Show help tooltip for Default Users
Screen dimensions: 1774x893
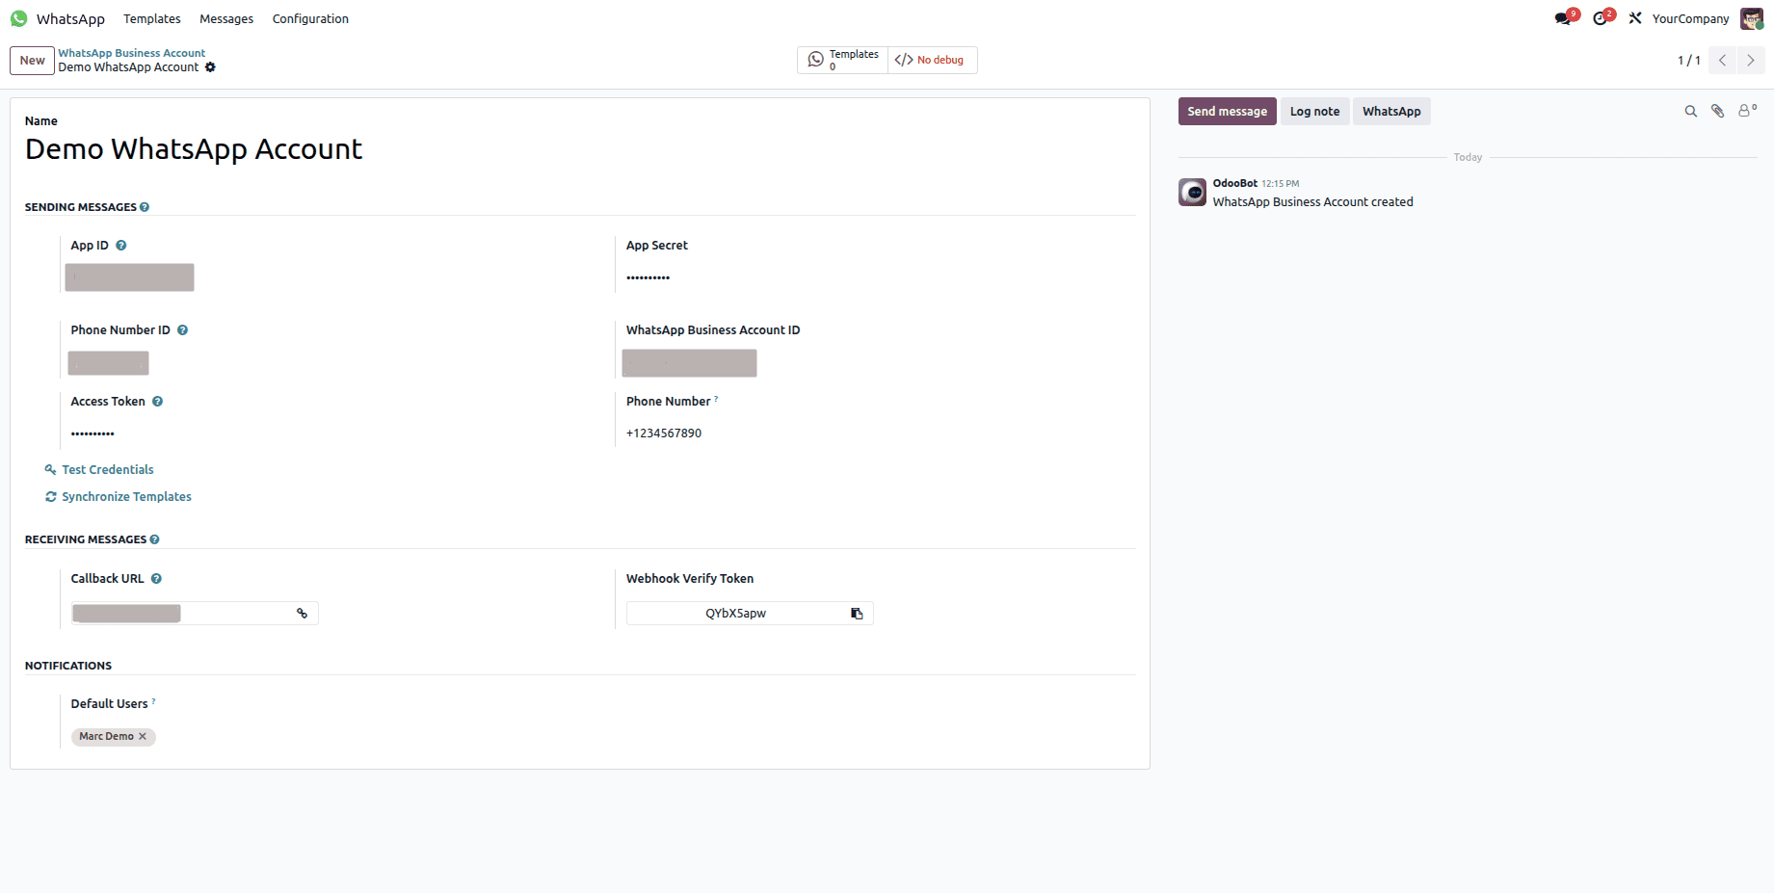153,701
